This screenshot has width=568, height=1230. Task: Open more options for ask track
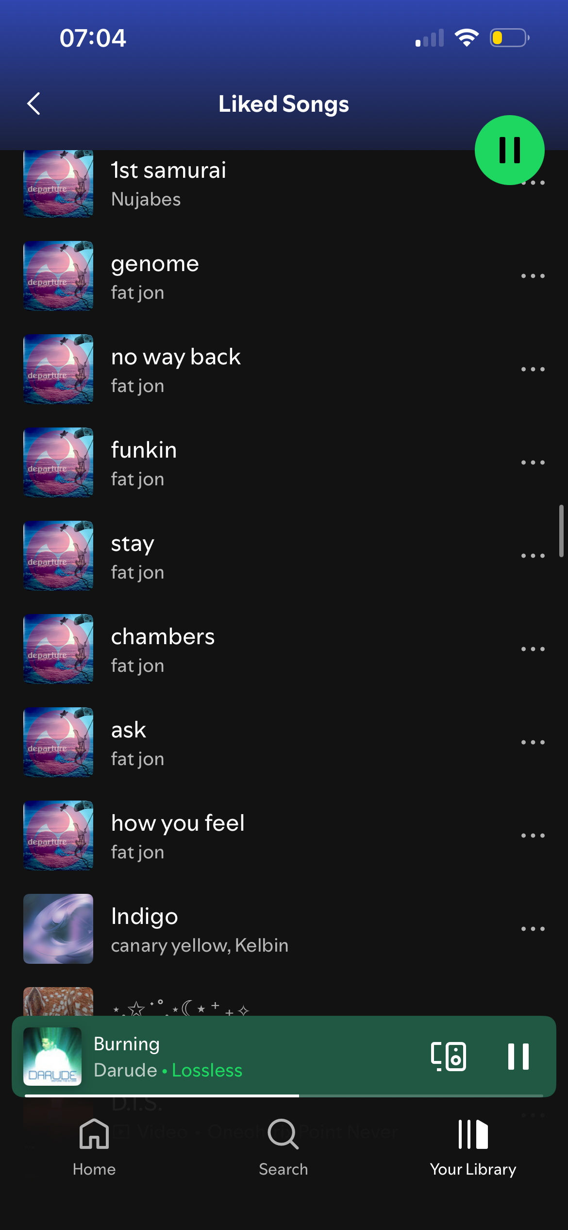533,742
